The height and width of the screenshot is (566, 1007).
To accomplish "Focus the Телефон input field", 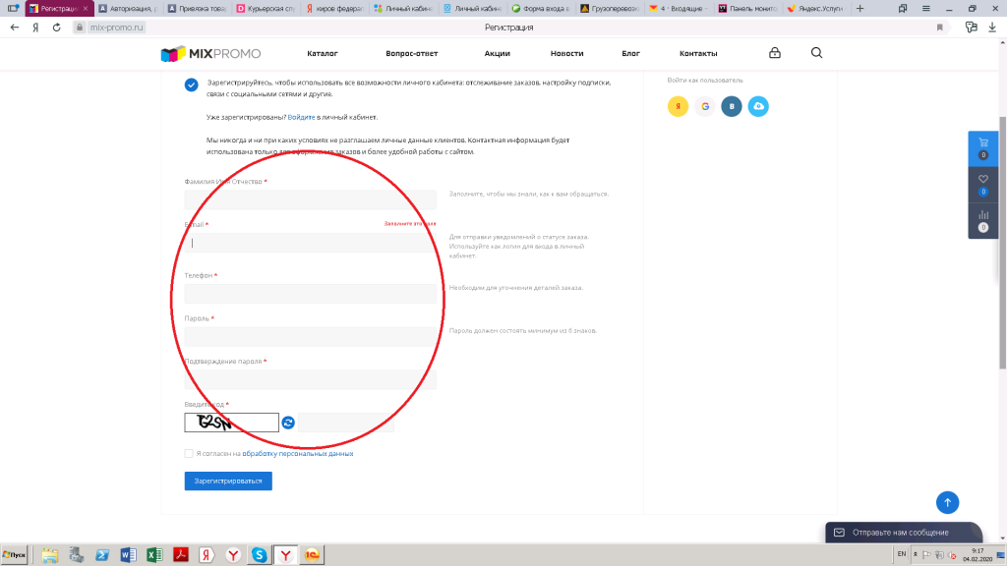I will (310, 294).
